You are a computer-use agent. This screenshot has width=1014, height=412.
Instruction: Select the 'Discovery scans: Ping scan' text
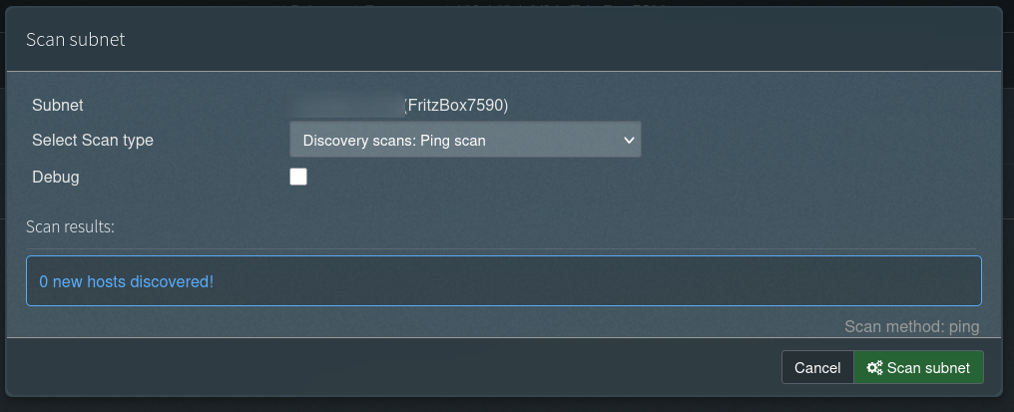(394, 141)
